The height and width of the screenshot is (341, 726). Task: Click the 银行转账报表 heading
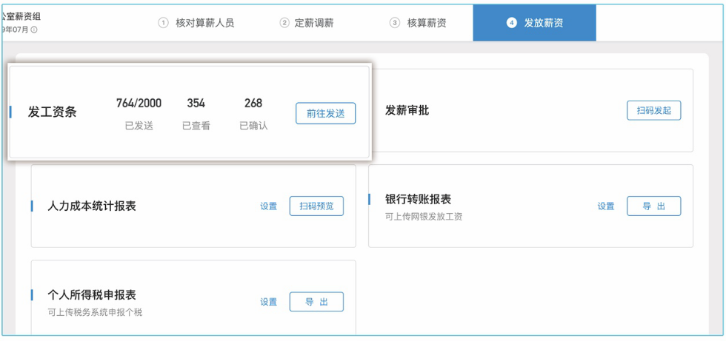[418, 199]
